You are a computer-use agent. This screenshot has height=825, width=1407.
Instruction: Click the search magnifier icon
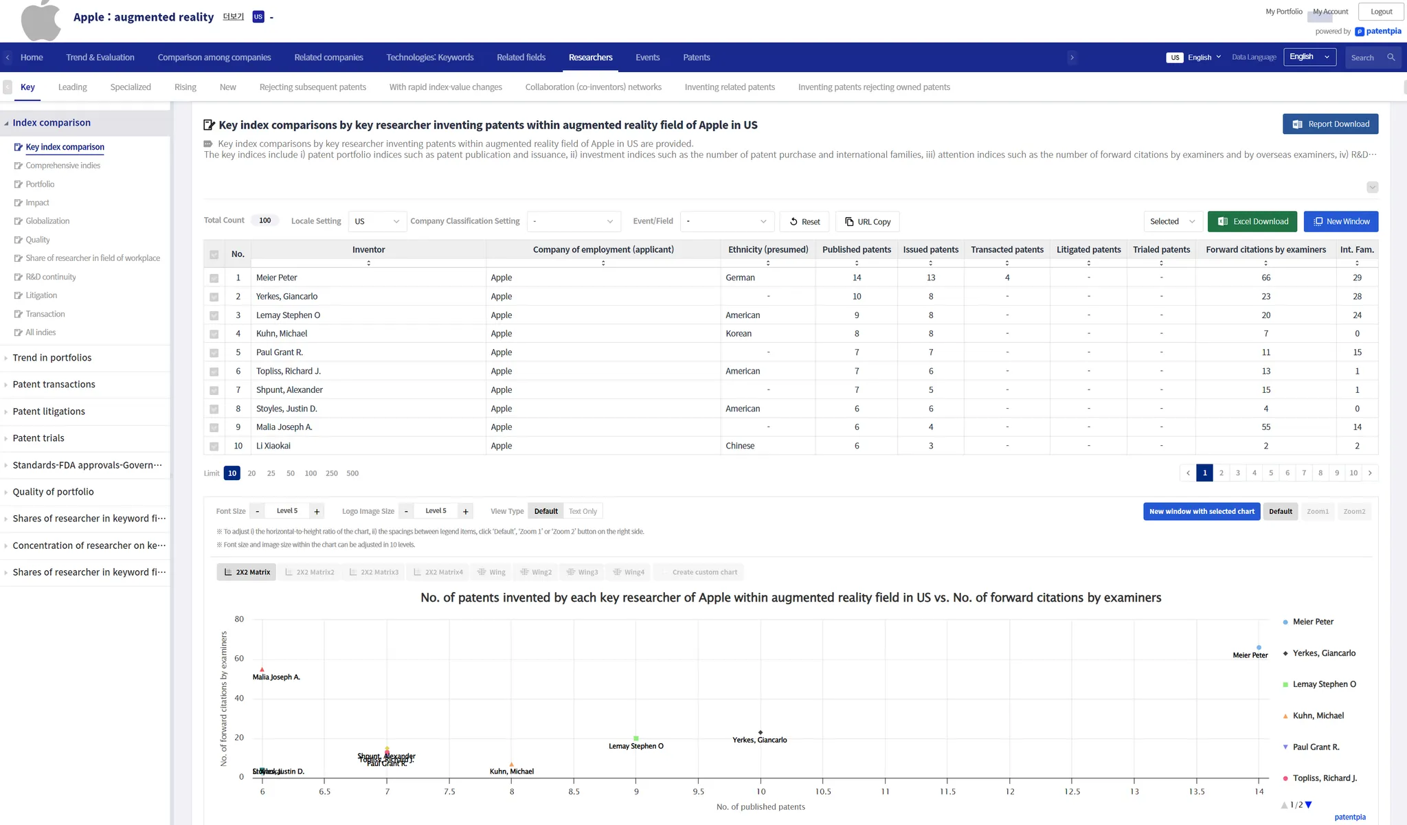(1391, 58)
